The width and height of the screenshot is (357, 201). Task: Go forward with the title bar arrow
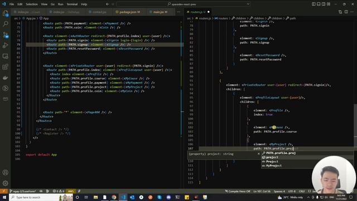pyautogui.click(x=113, y=4)
